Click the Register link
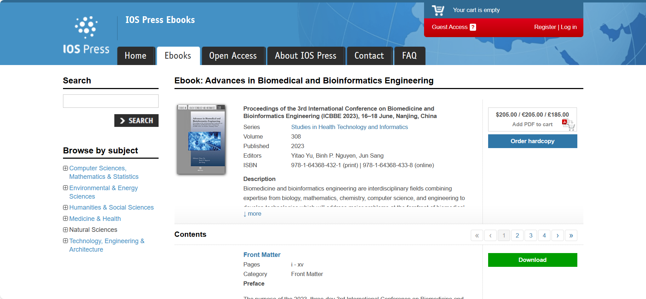Viewport: 646px width, 299px height. pyautogui.click(x=545, y=27)
